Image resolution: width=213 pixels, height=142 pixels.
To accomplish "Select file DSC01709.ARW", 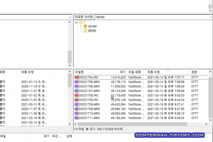I will 89,109.
